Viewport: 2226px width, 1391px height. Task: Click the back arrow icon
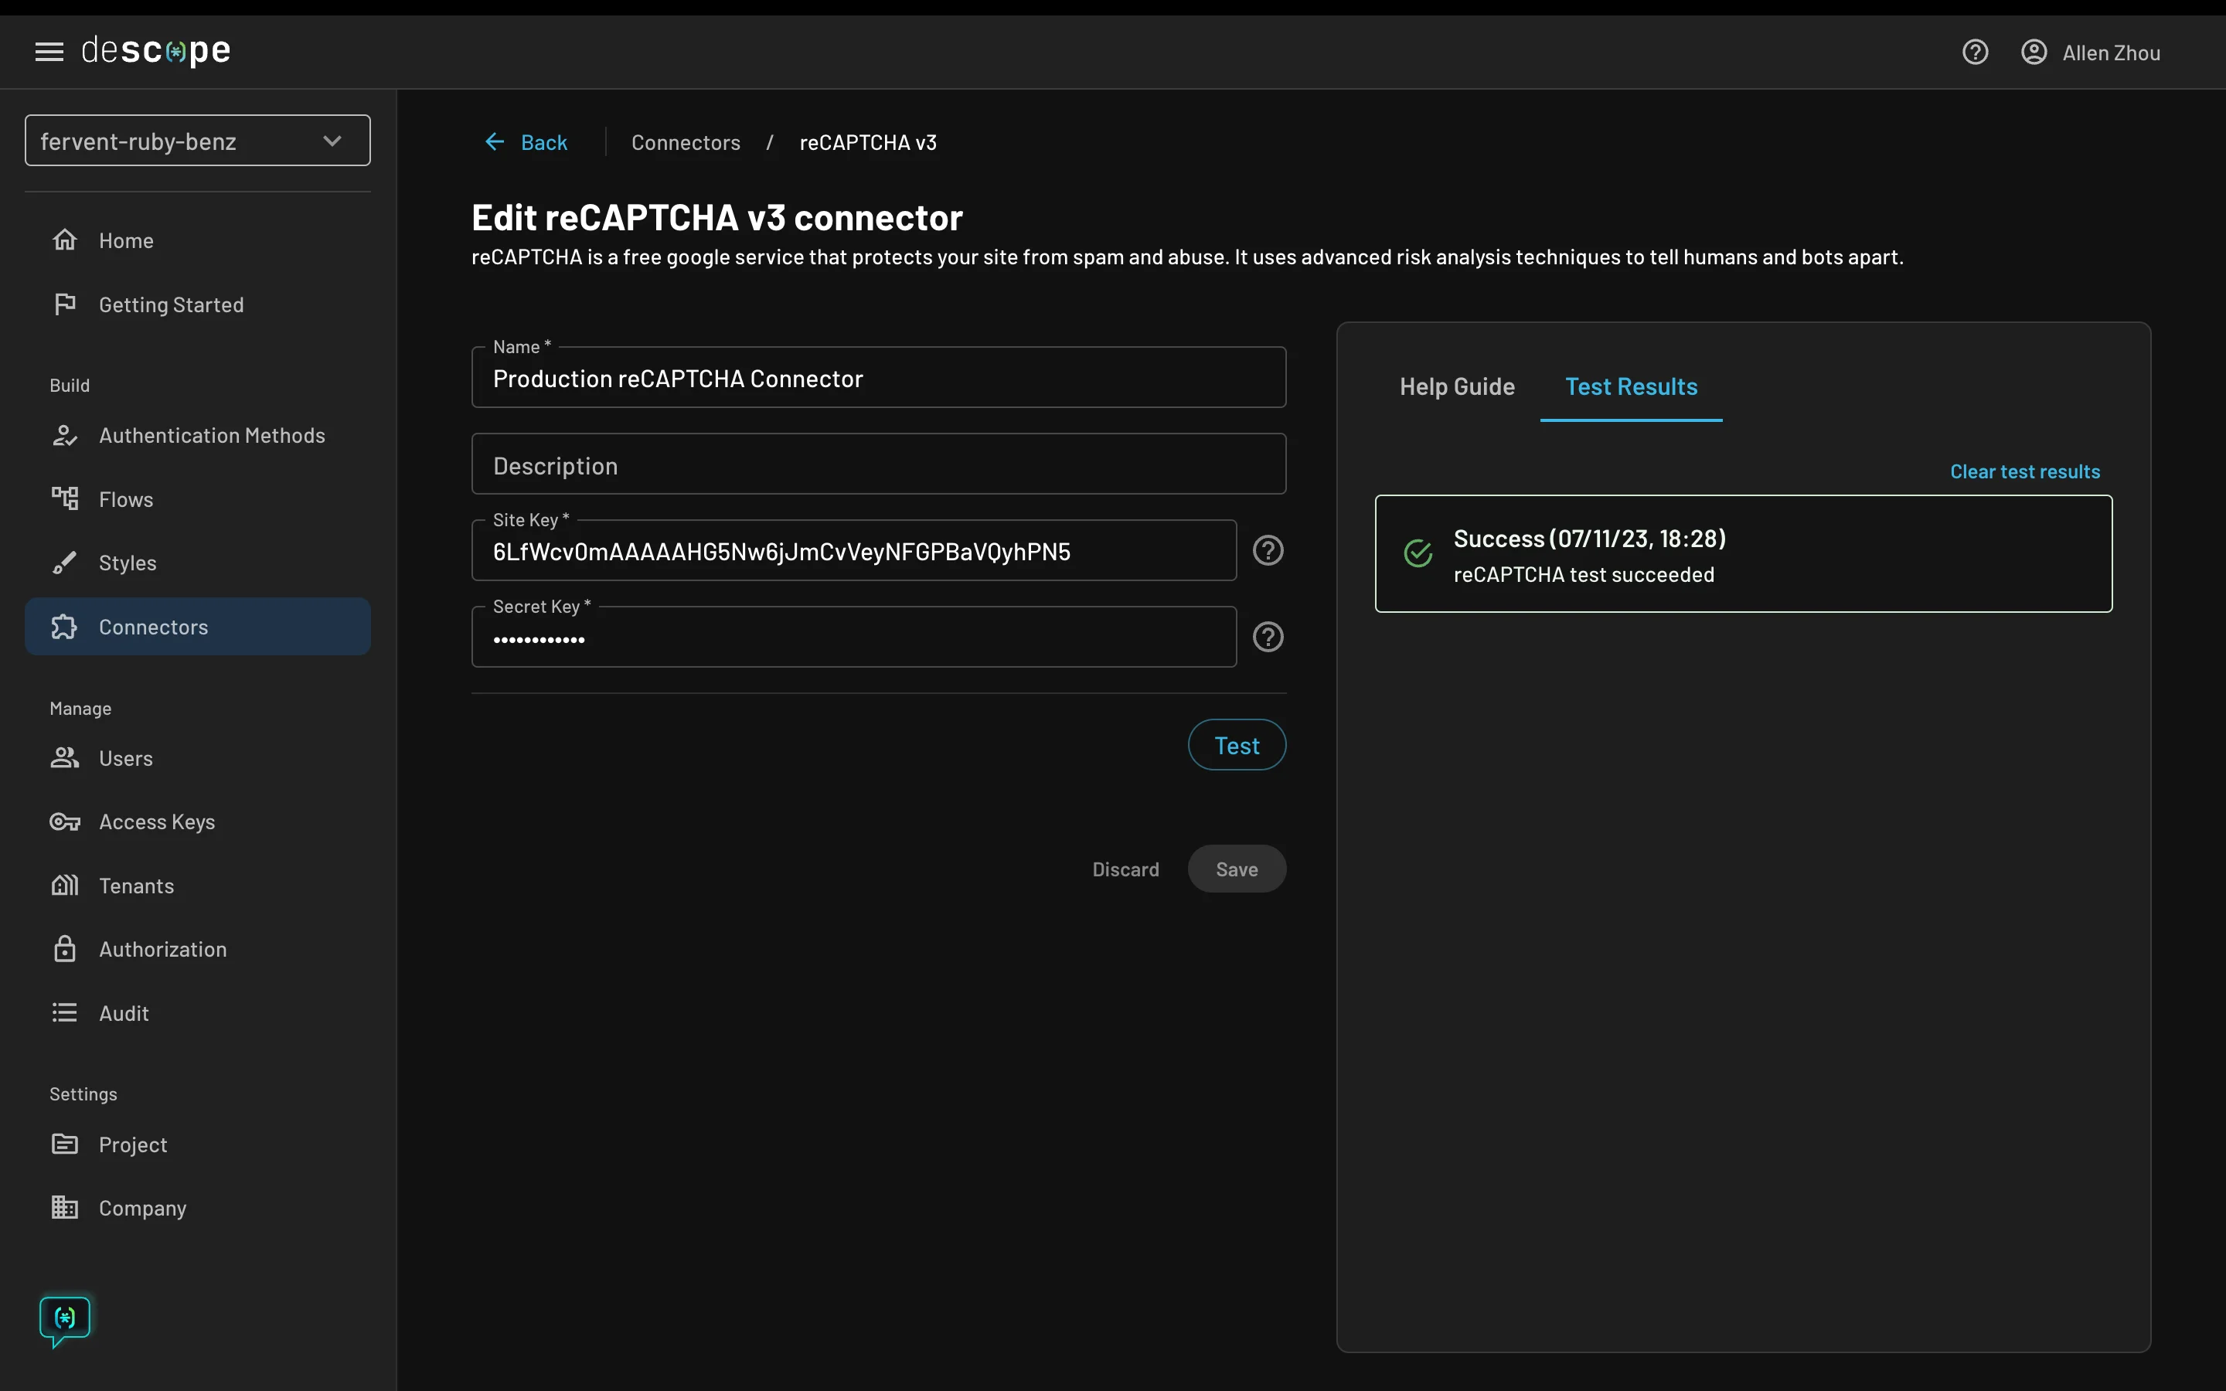pos(494,141)
